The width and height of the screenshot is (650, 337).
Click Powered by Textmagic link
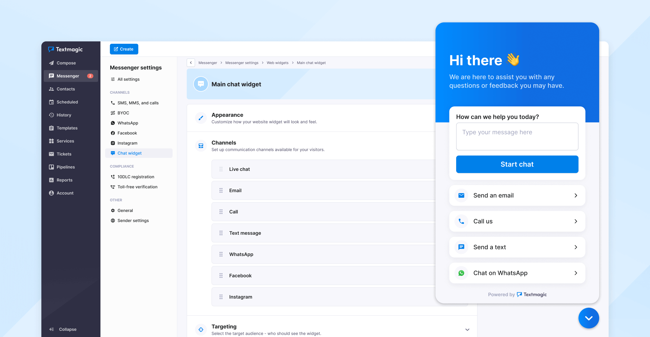(x=517, y=294)
